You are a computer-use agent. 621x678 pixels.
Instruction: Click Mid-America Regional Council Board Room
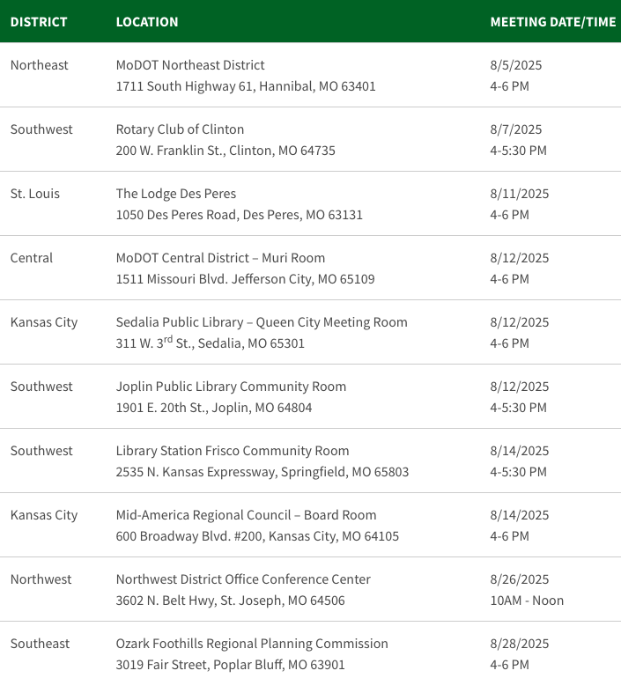coord(246,515)
